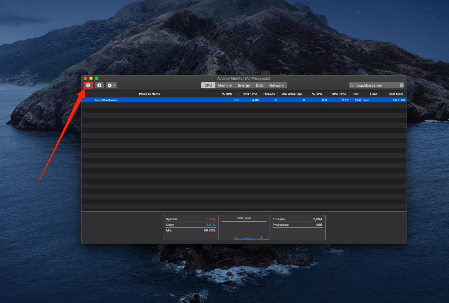Screen dimensions: 449x303
Task: Click the magnifying glass search icon
Action: 352,85
